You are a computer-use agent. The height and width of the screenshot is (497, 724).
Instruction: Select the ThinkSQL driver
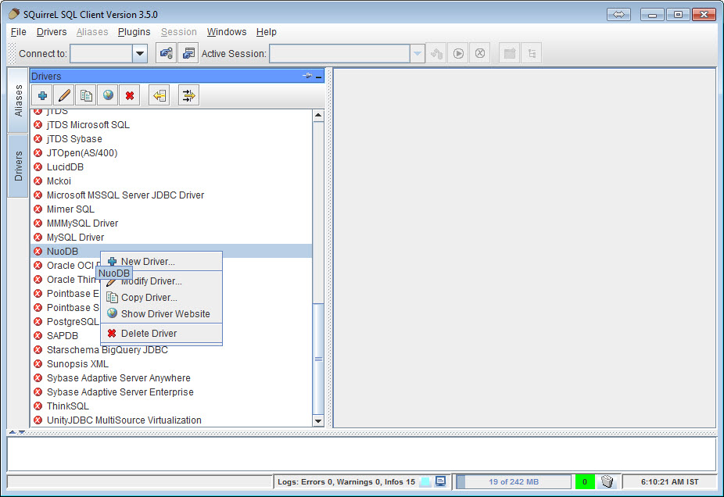pyautogui.click(x=171, y=406)
